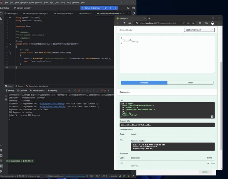Click the browser address bar URL
The width and height of the screenshot is (228, 179).
click(x=158, y=23)
